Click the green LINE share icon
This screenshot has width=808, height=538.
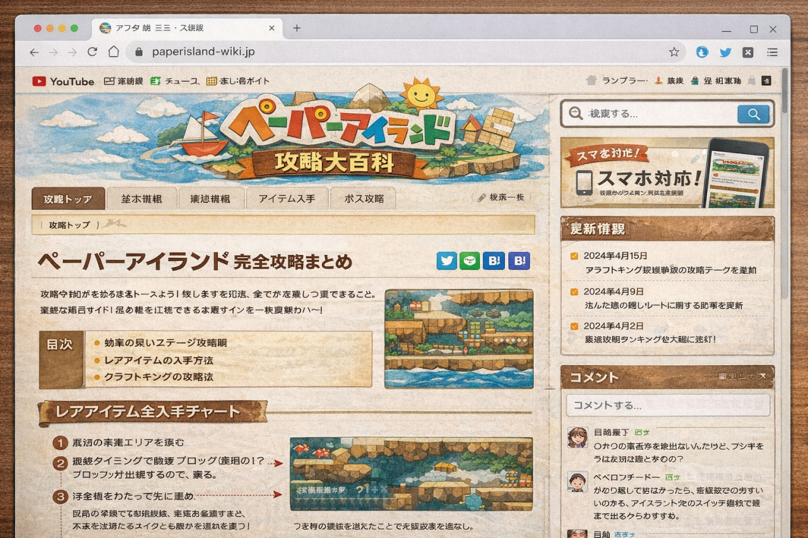click(469, 261)
